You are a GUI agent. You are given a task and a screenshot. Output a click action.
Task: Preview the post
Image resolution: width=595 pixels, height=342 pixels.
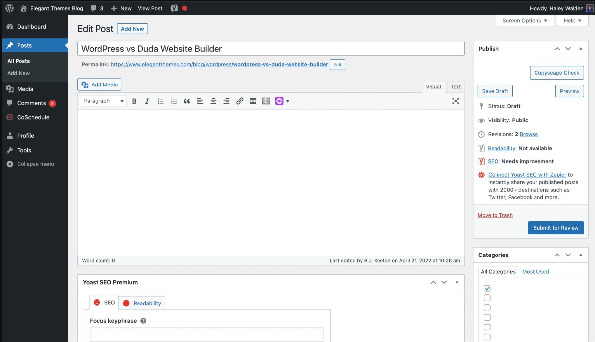click(570, 91)
